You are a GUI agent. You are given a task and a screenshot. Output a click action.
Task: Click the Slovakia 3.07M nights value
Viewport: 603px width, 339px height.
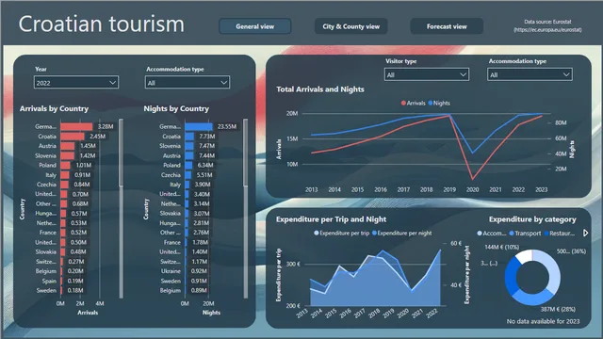point(201,214)
